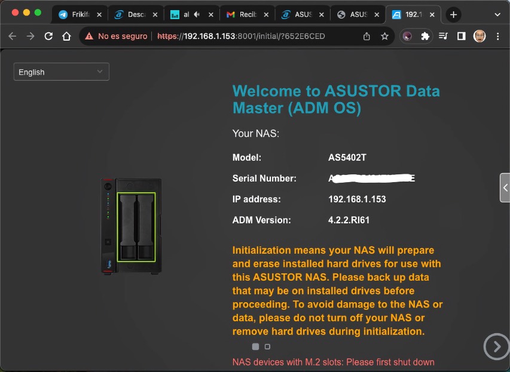Click the M.2 slots warning text
Viewport: 510px width, 372px height.
click(334, 362)
